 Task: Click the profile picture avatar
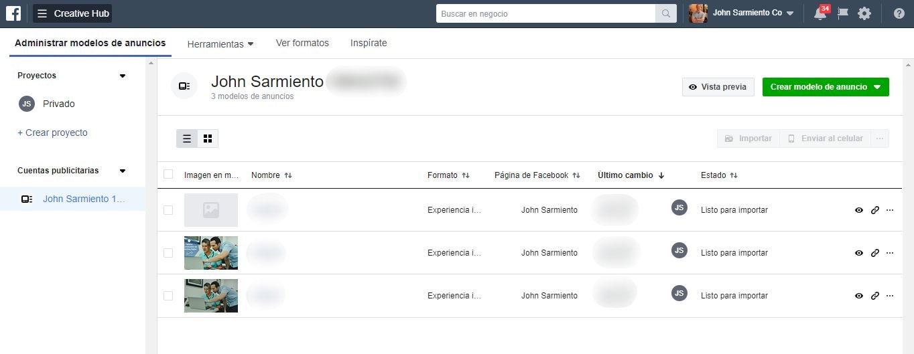tap(698, 13)
